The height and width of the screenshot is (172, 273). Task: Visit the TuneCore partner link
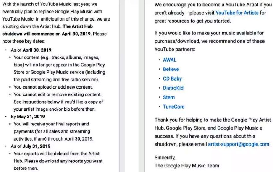tap(173, 107)
